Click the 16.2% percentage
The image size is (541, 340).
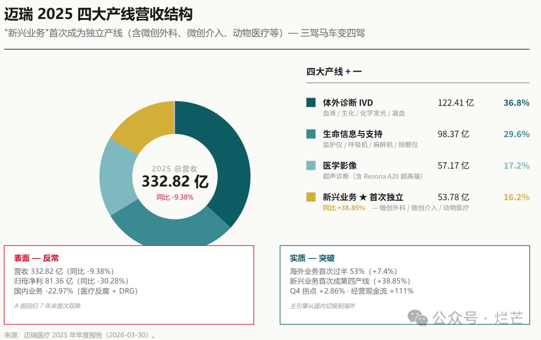click(x=516, y=197)
